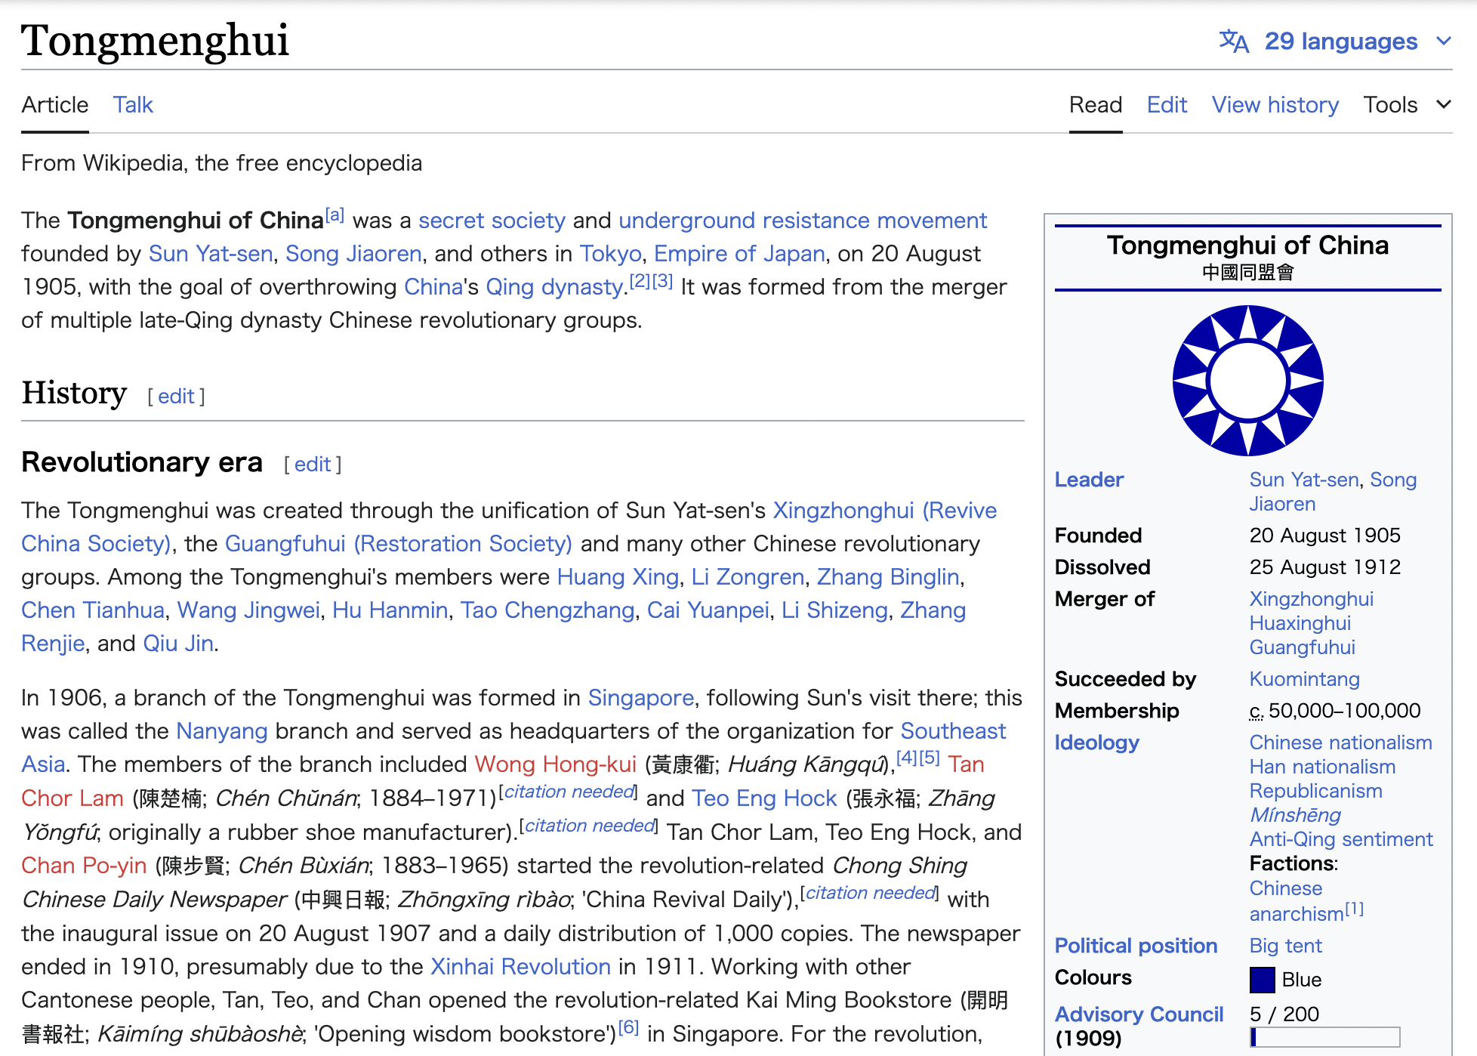Click the Advisory Council progress bar
This screenshot has height=1056, width=1477.
1325,1037
